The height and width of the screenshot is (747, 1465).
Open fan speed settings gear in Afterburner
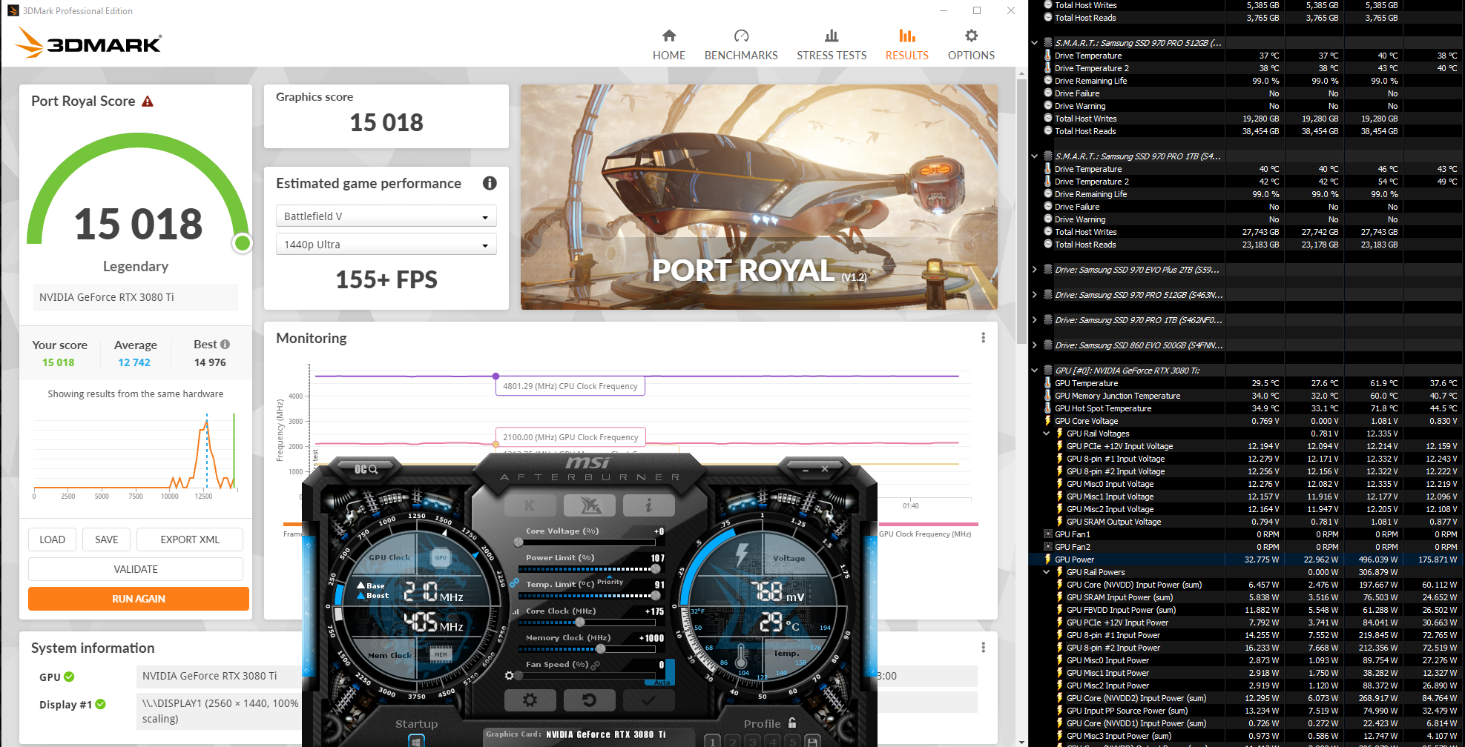point(509,676)
